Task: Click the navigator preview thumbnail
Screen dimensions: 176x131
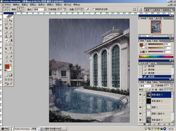Action: (x=156, y=27)
